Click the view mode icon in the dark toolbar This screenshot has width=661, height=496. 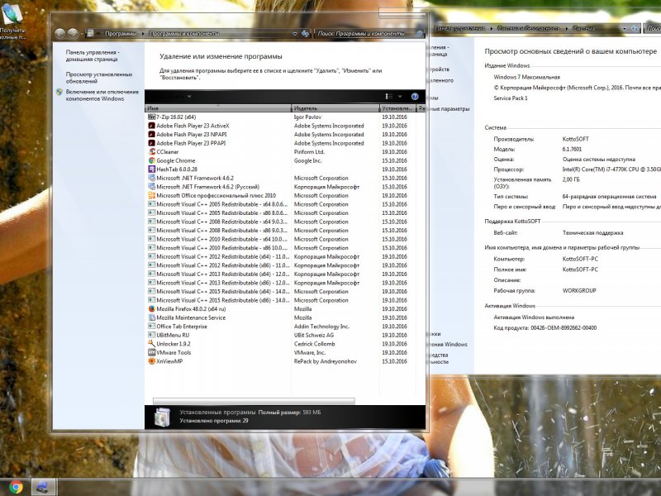coord(389,97)
